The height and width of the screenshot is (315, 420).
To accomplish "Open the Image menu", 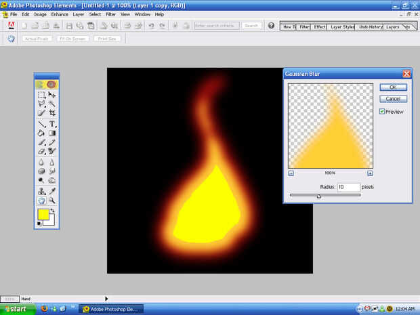I will point(40,14).
